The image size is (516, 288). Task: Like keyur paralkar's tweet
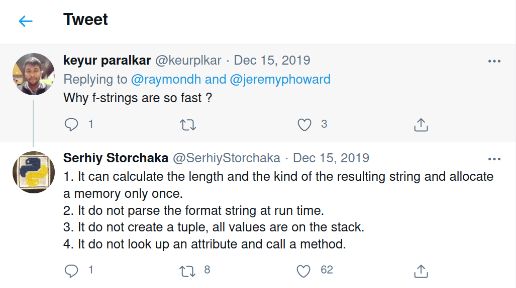[x=304, y=124]
